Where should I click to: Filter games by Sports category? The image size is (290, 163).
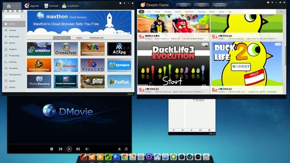[222, 12]
